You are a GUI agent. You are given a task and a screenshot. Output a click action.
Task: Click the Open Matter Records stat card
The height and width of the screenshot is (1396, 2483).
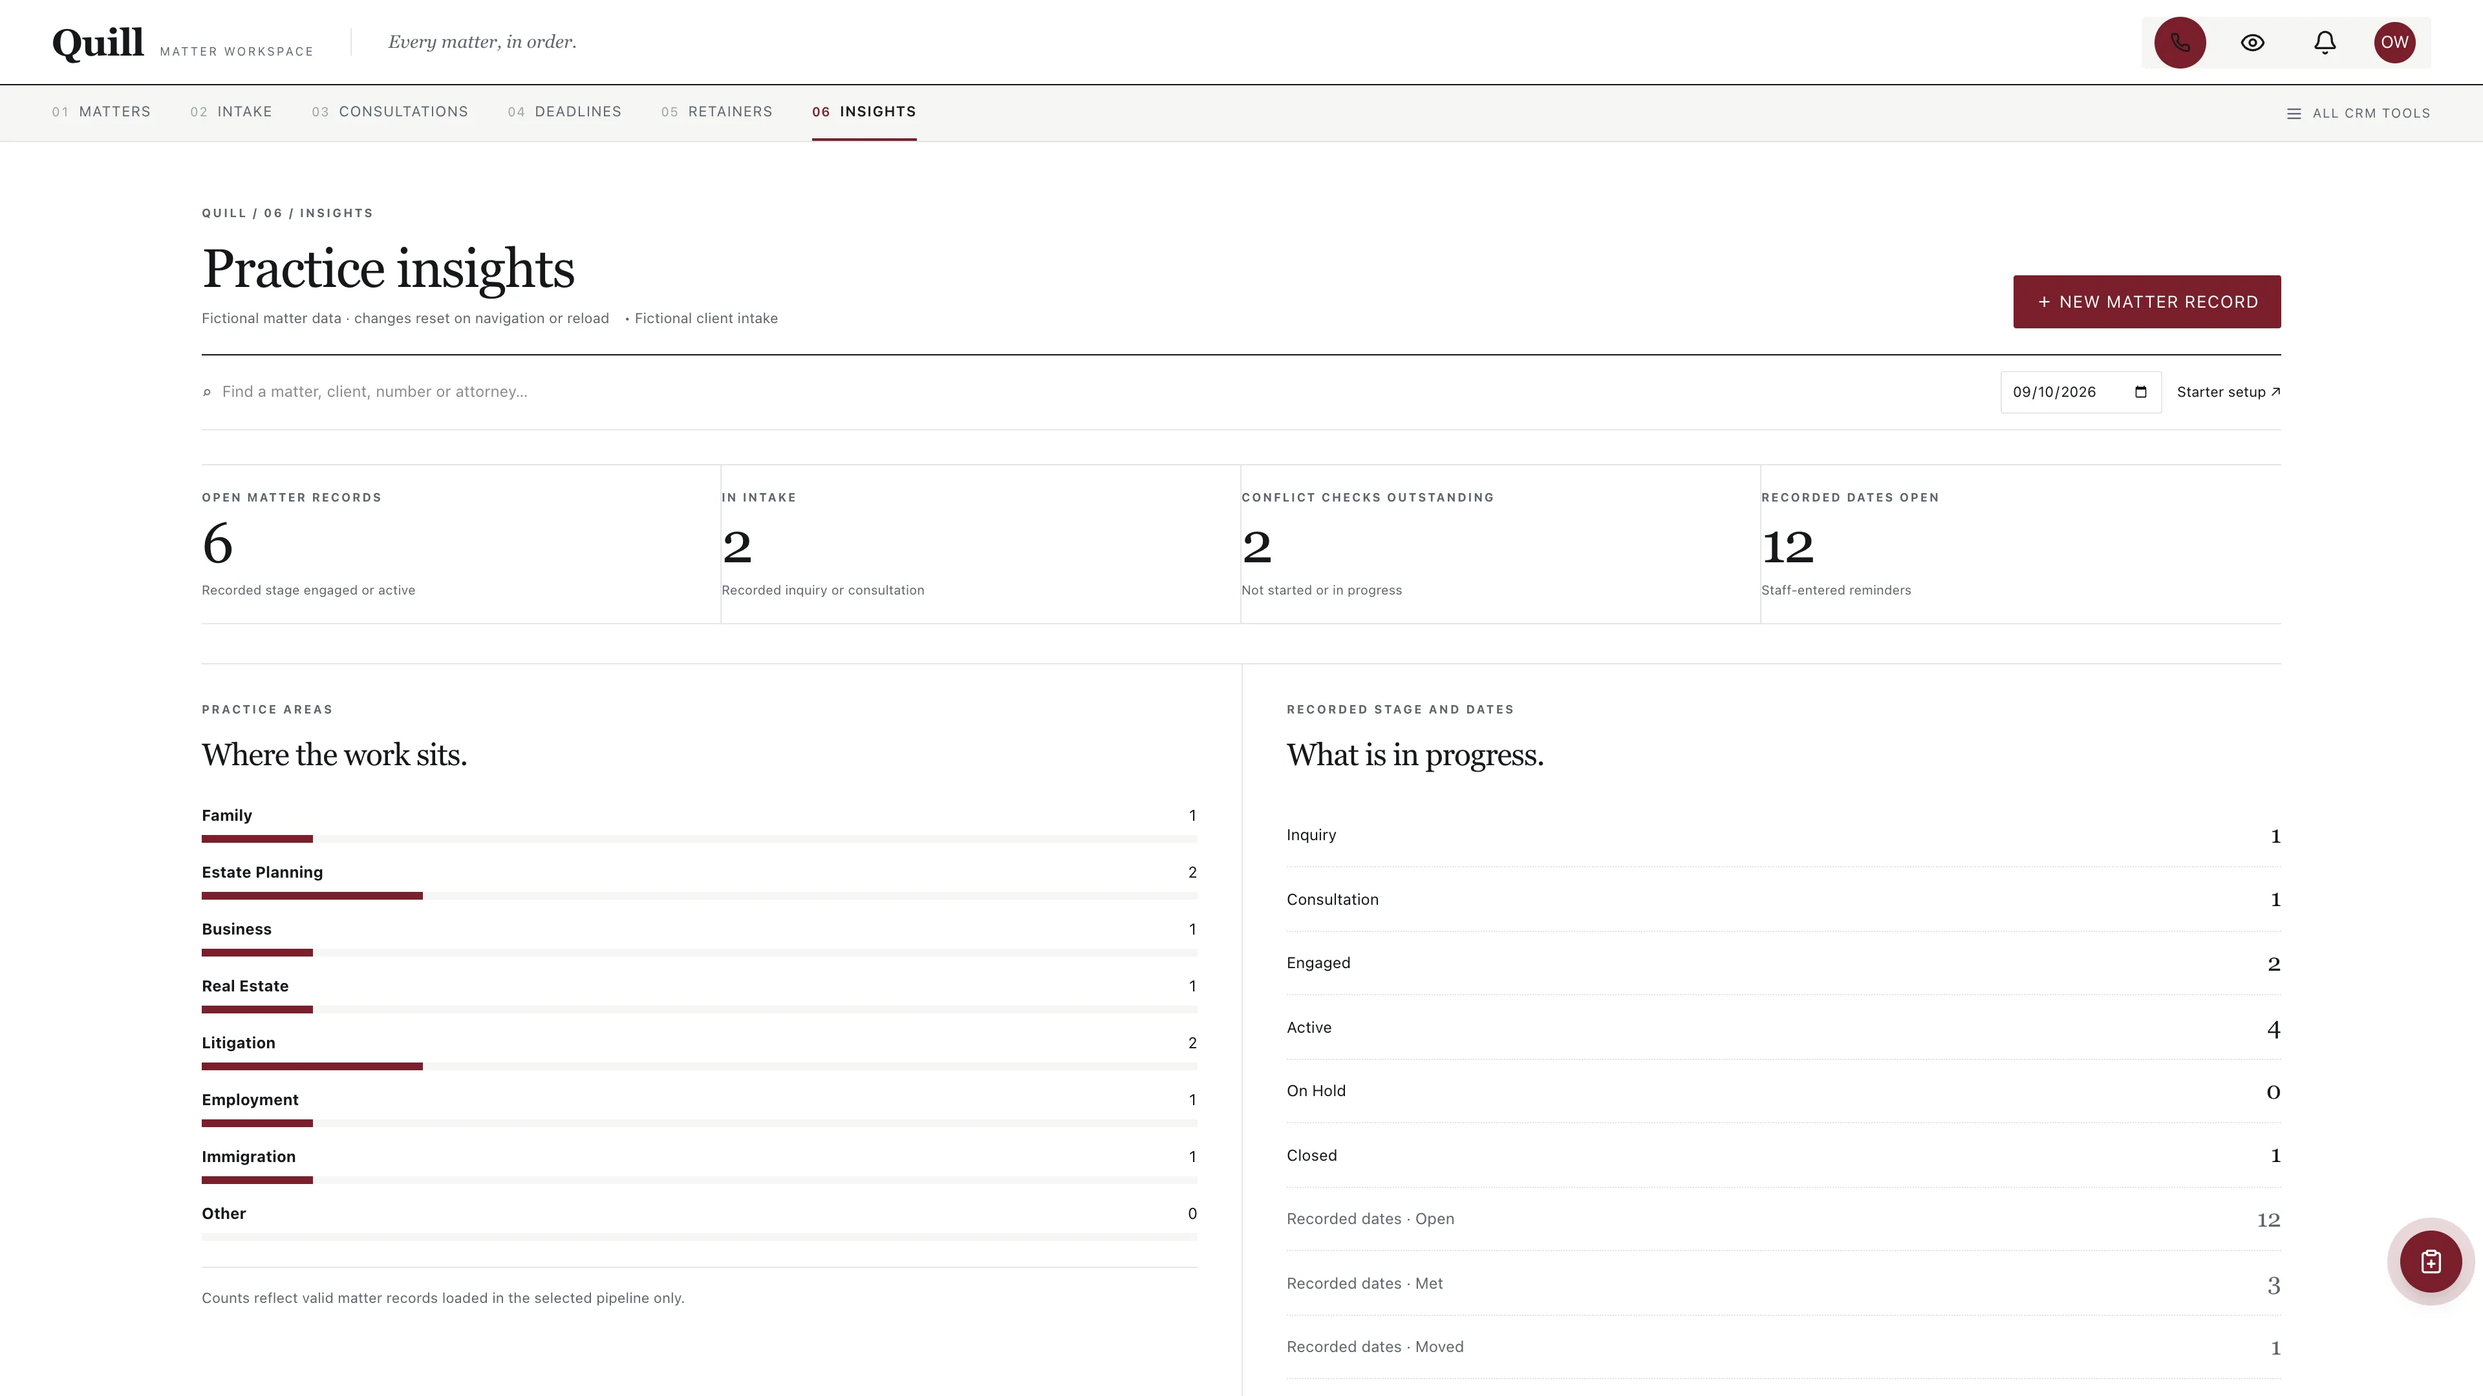pos(461,544)
